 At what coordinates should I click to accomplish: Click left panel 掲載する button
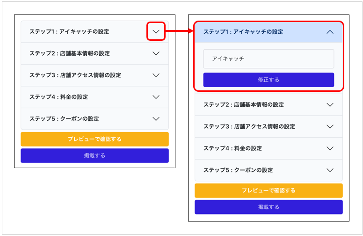94,155
